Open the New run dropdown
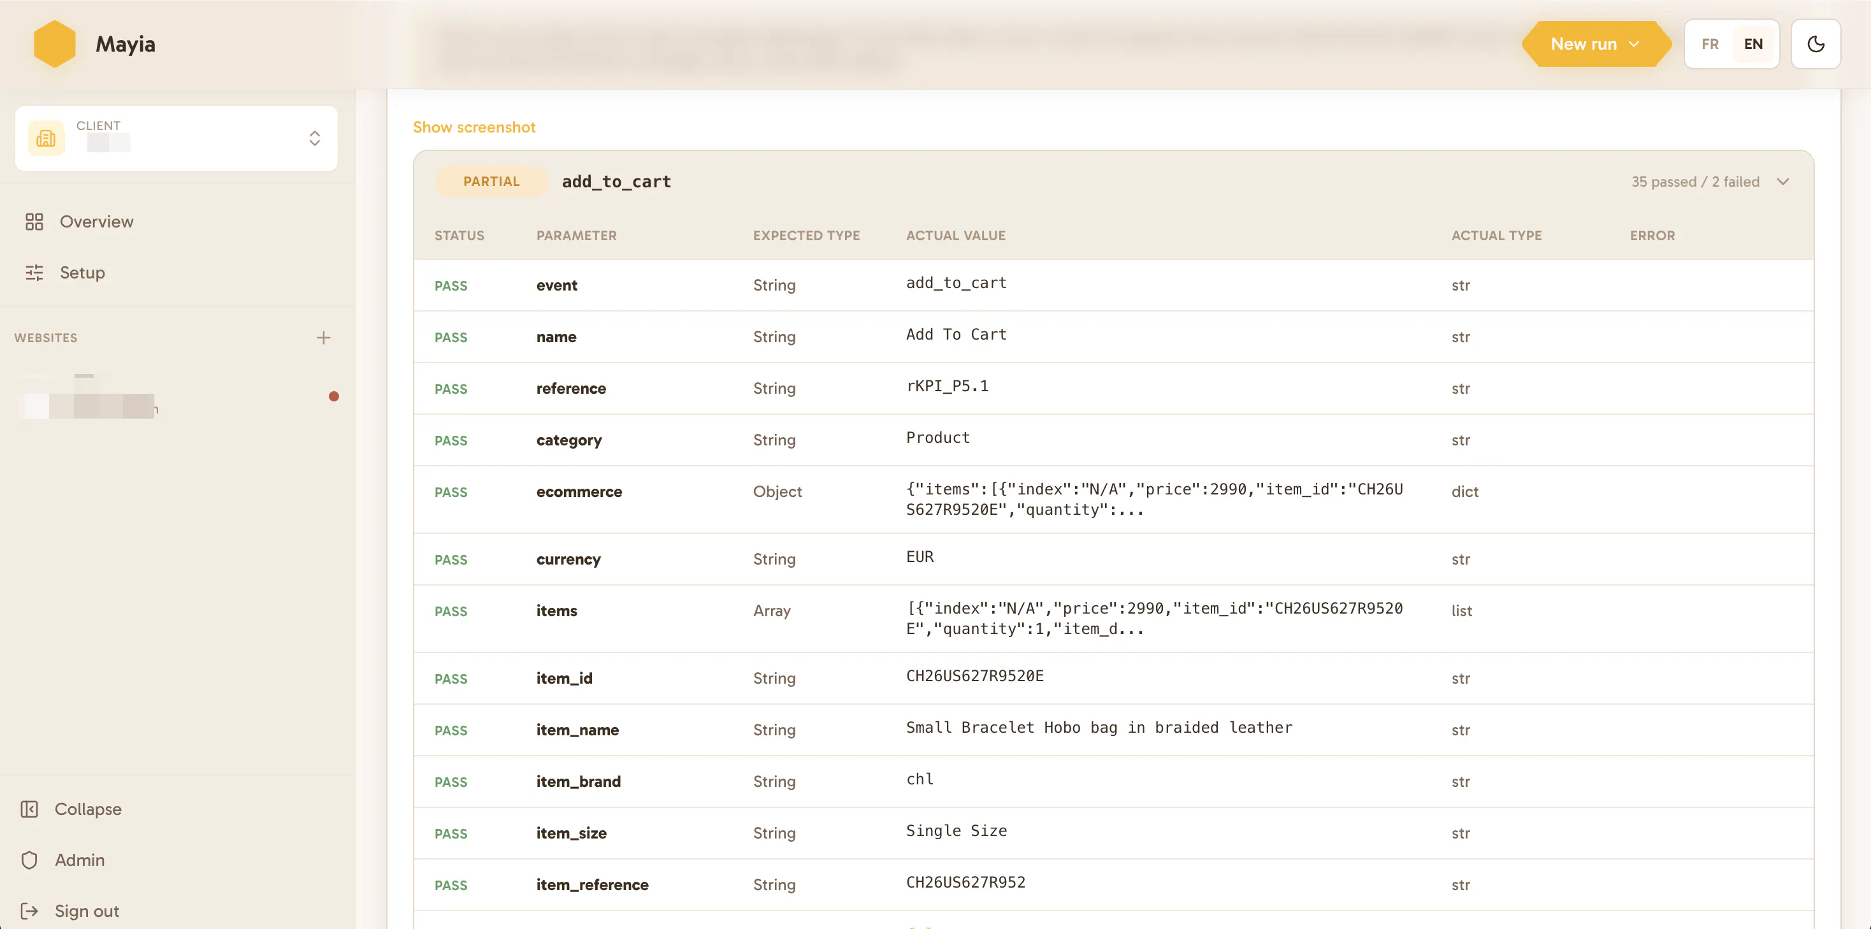Viewport: 1871px width, 929px height. [1595, 45]
